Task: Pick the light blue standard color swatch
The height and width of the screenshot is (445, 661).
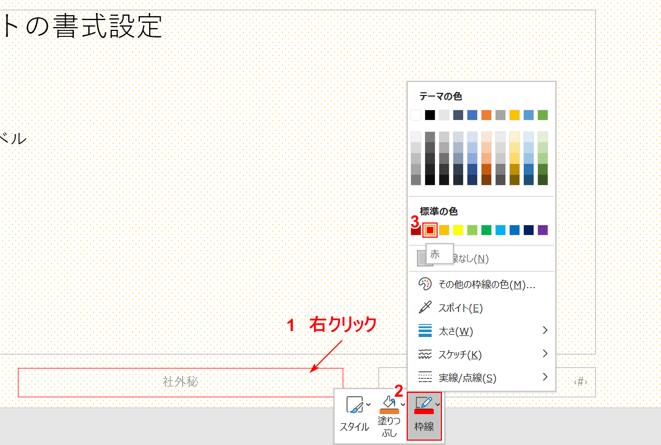Action: click(x=500, y=230)
